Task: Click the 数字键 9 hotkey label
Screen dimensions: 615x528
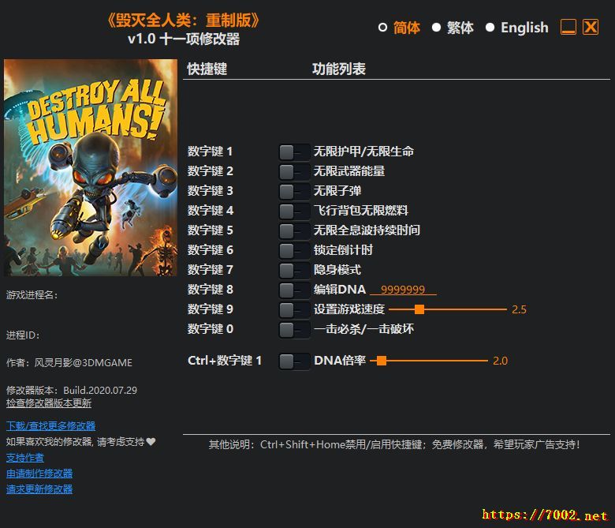Action: (x=210, y=309)
